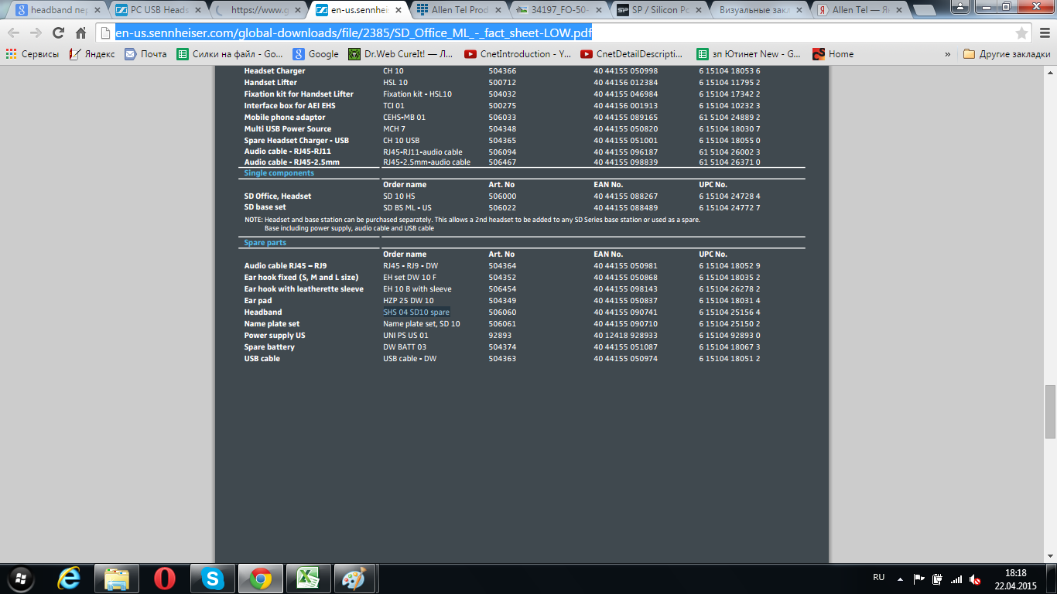The image size is (1057, 594).
Task: Open the browser home page
Action: pyautogui.click(x=80, y=33)
